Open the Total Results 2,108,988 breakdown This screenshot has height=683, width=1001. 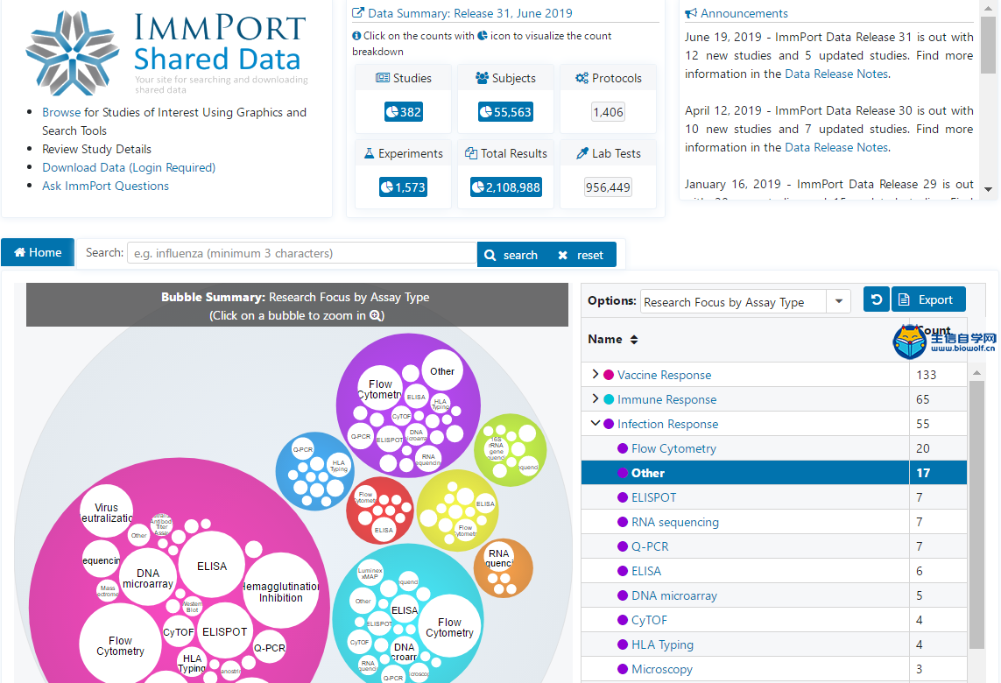[x=506, y=187]
